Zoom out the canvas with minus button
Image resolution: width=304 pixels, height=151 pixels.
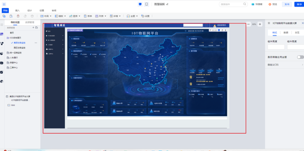[x=249, y=24]
